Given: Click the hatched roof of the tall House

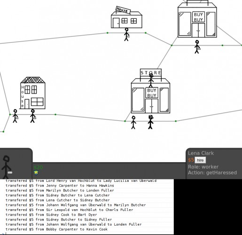Looking at the screenshot, I should [x=33, y=80].
